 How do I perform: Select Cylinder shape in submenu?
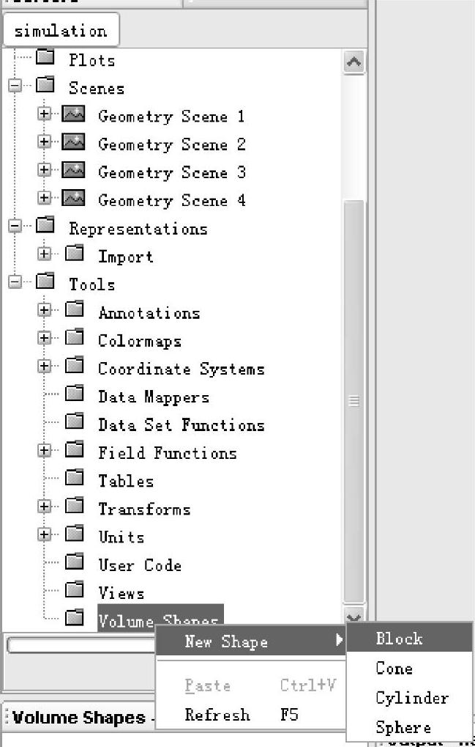pyautogui.click(x=411, y=698)
